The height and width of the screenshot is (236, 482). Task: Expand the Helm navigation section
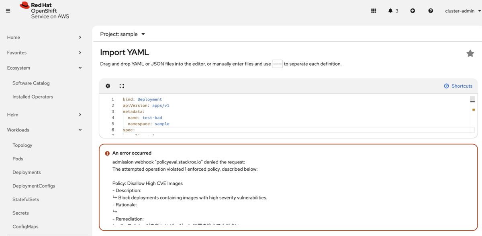click(44, 115)
